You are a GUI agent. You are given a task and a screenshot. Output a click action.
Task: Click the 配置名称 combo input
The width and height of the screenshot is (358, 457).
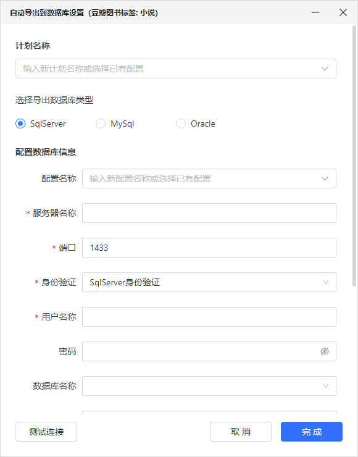click(x=209, y=178)
